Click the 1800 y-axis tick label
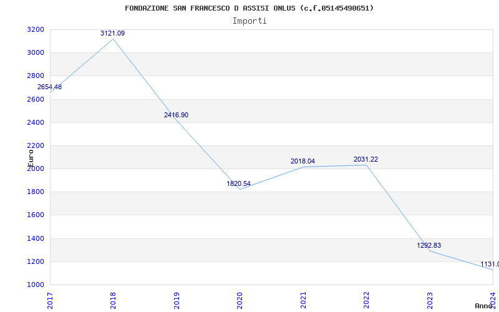Image resolution: width=499 pixels, height=312 pixels. click(x=36, y=192)
